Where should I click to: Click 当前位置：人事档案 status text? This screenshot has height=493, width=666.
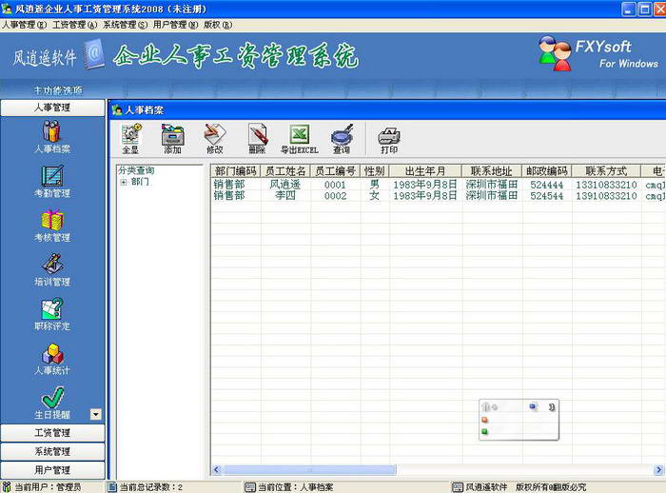pos(296,487)
